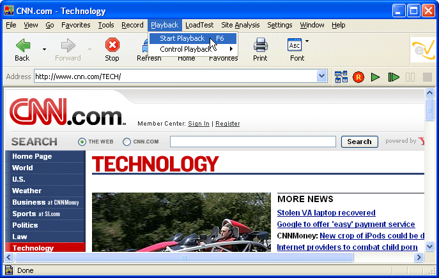Image resolution: width=439 pixels, height=278 pixels.
Task: Click the horizontal scrollbar right arrow
Action: (419, 257)
